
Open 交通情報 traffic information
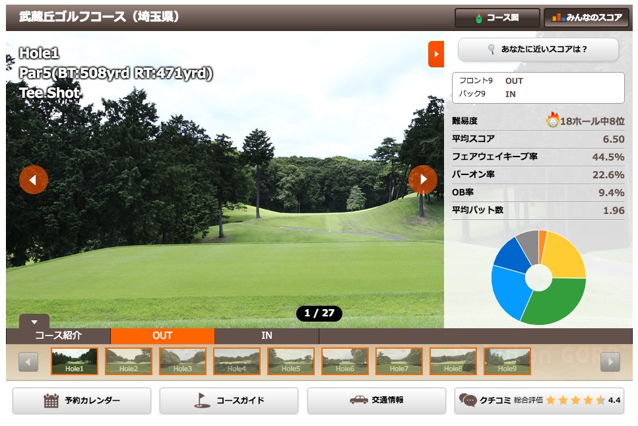pos(376,400)
